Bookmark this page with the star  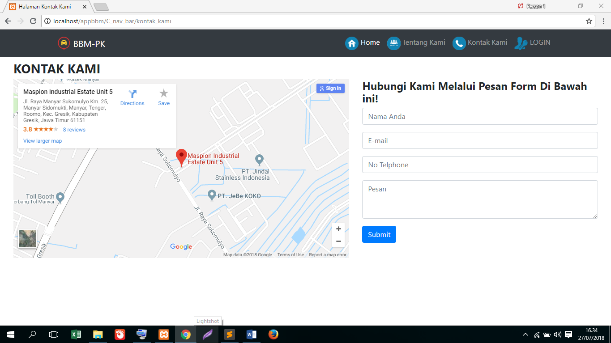(x=589, y=21)
